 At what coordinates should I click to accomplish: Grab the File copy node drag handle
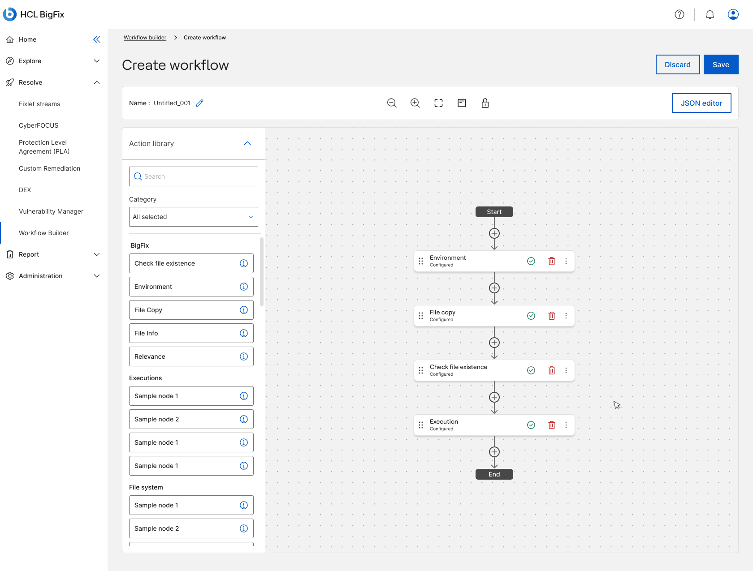click(x=421, y=316)
